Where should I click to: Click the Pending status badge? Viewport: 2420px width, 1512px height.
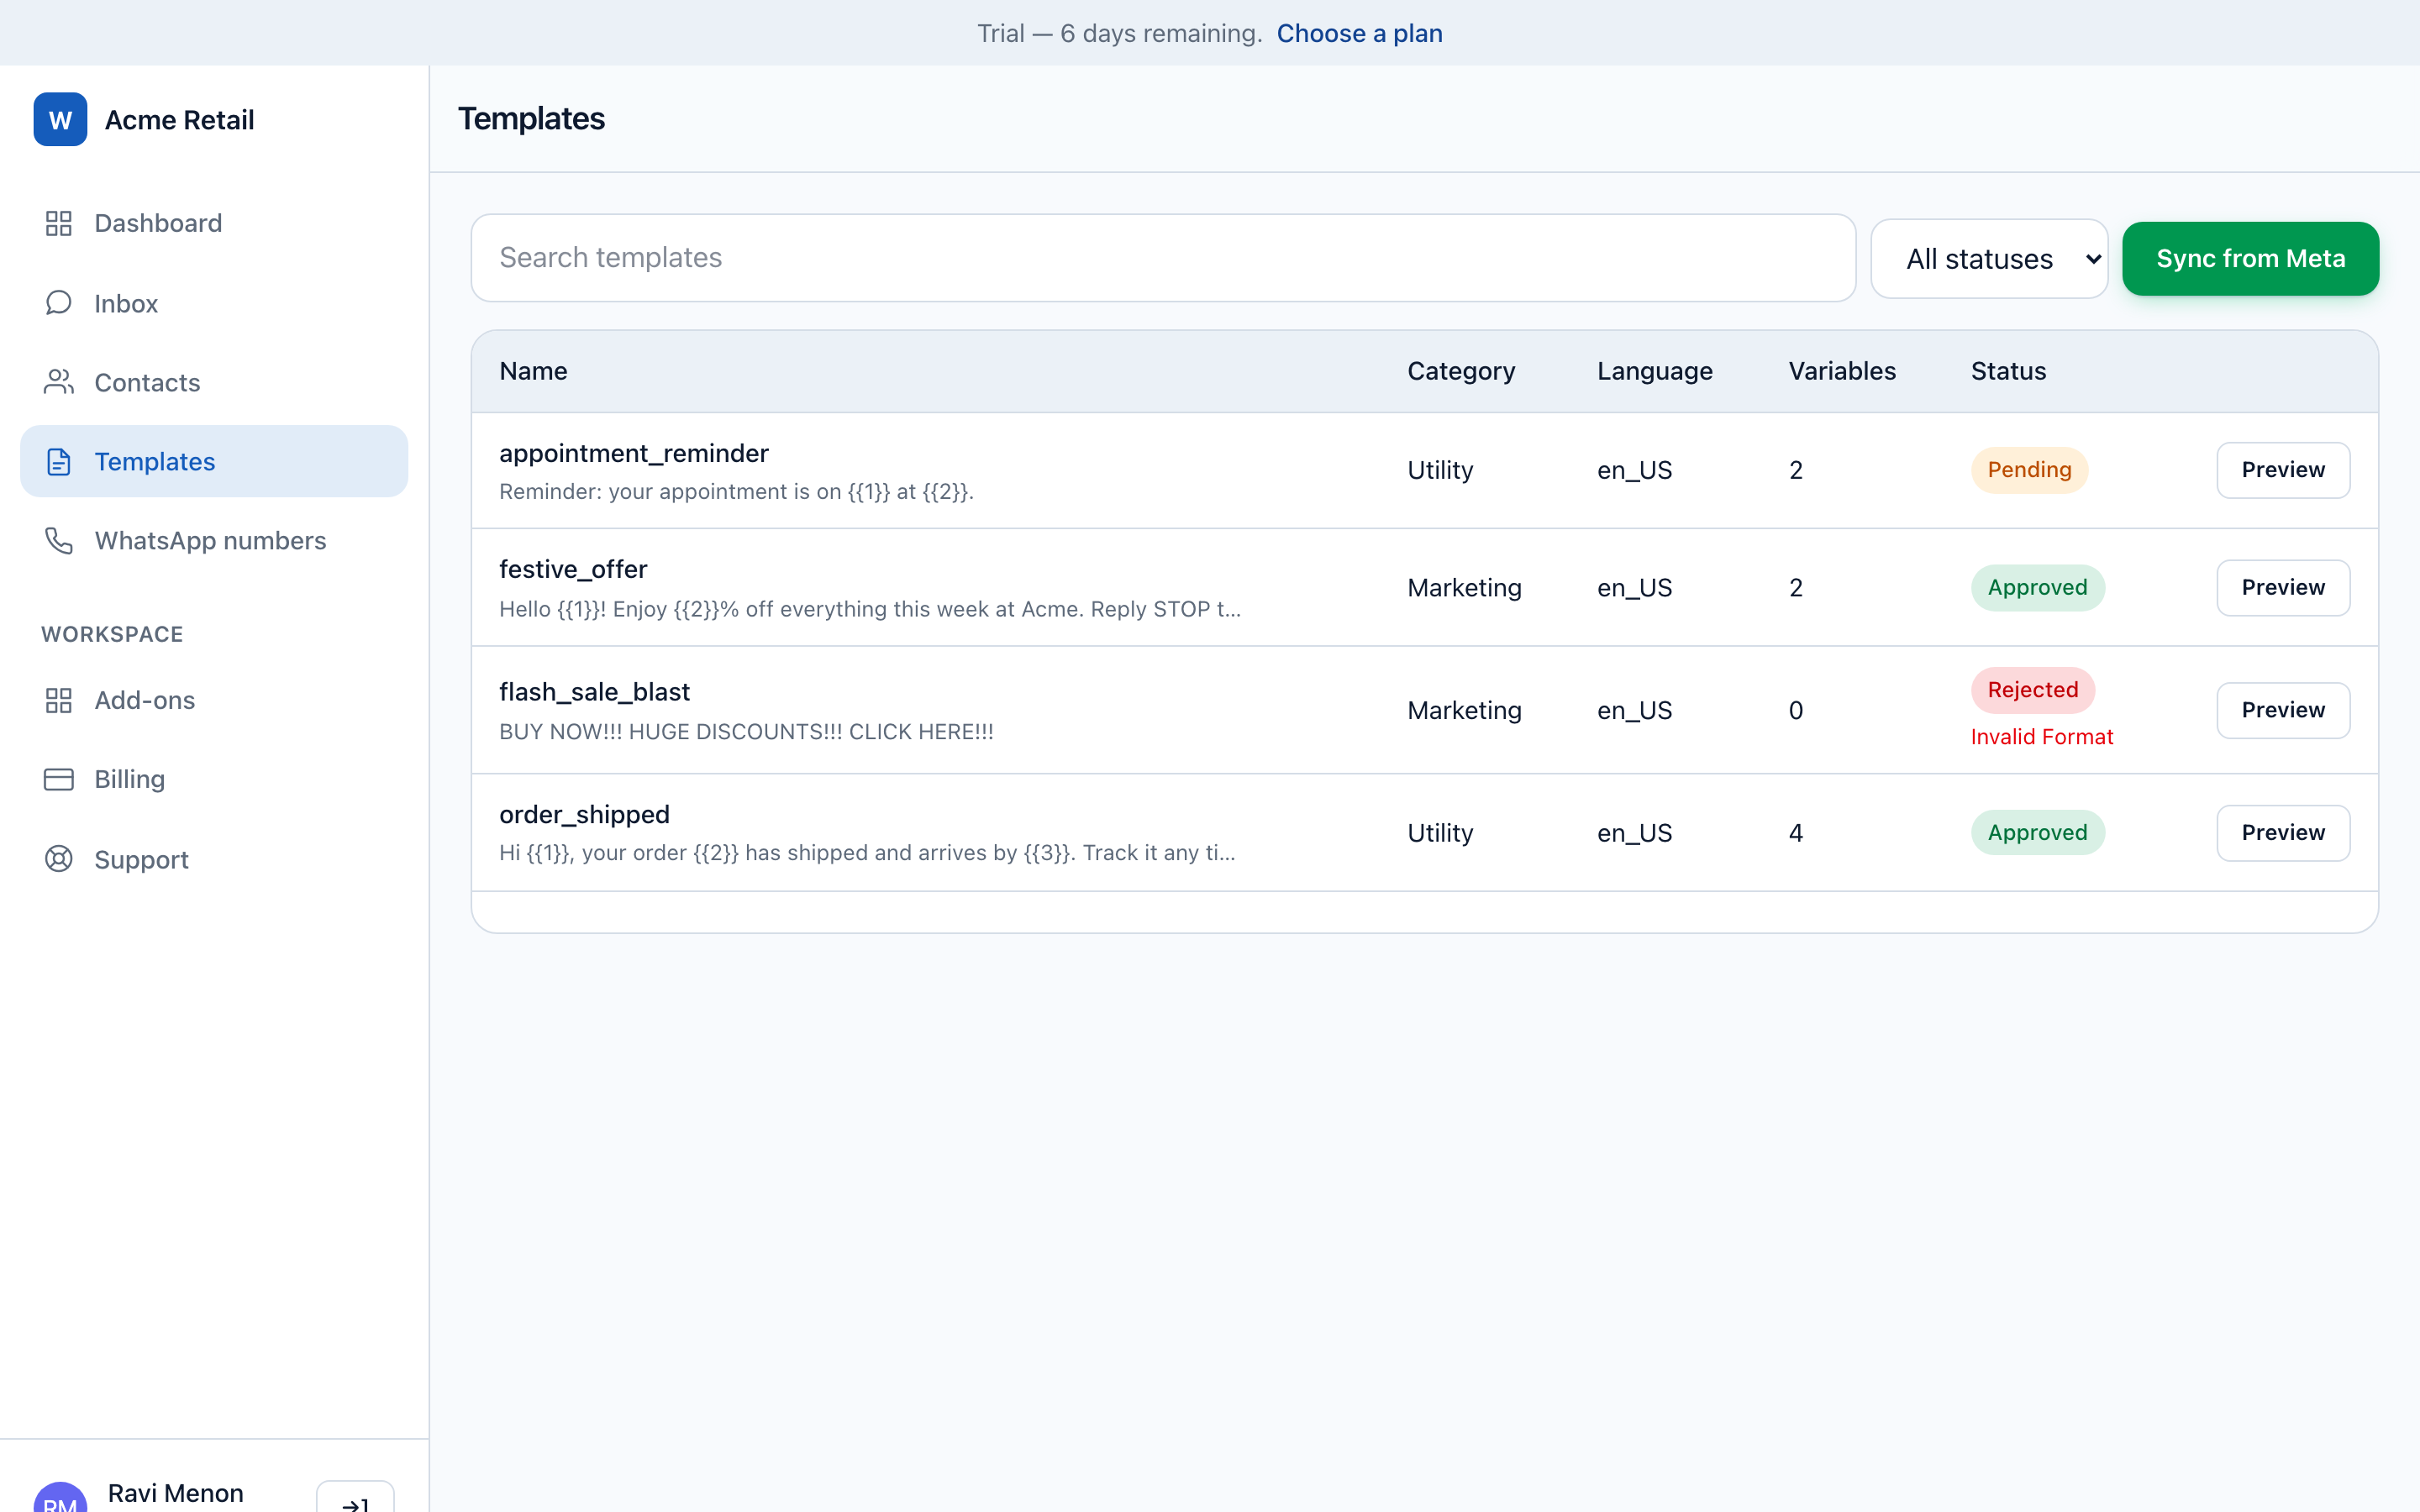[2029, 470]
